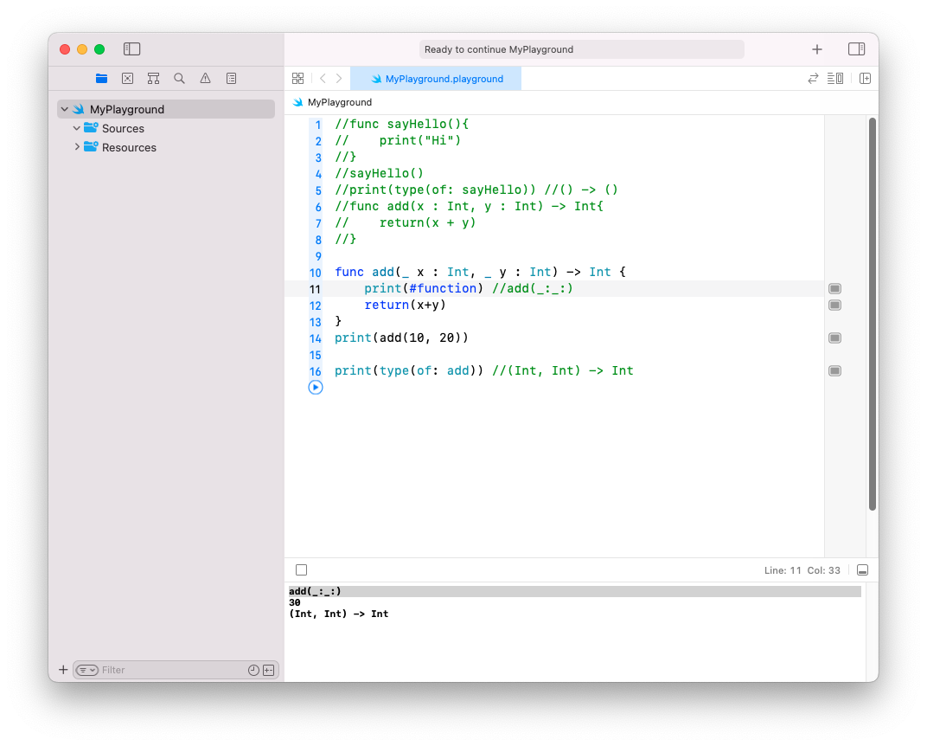927x746 pixels.
Task: Open the Issue navigator warning icon
Action: click(x=205, y=78)
